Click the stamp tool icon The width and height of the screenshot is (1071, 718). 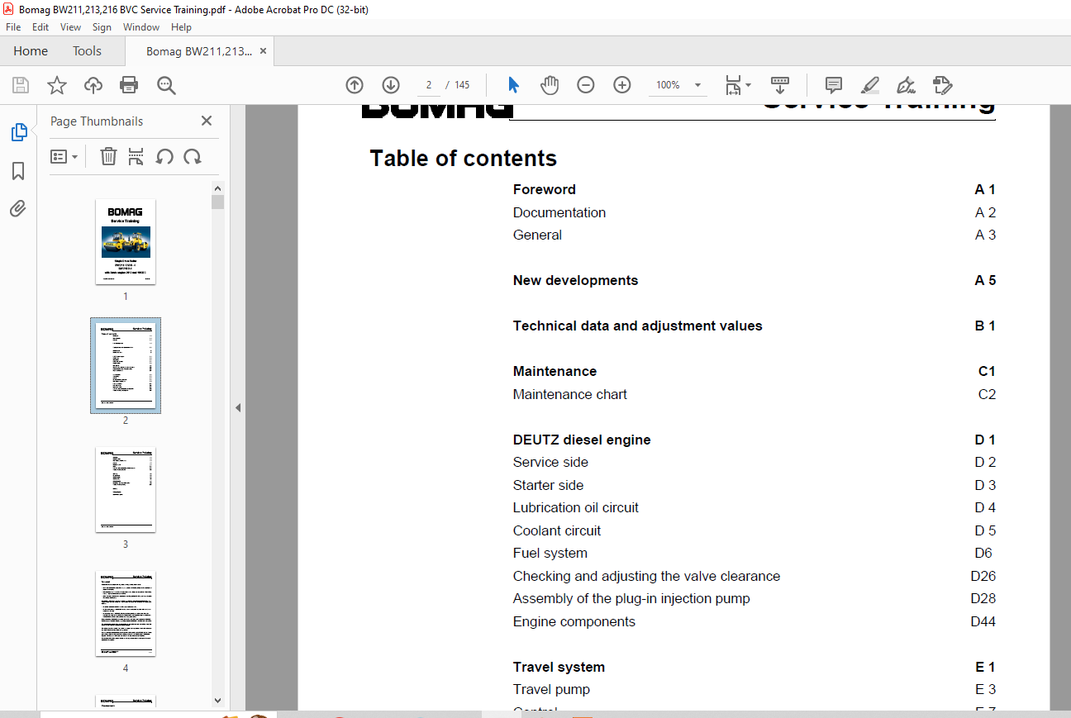943,85
